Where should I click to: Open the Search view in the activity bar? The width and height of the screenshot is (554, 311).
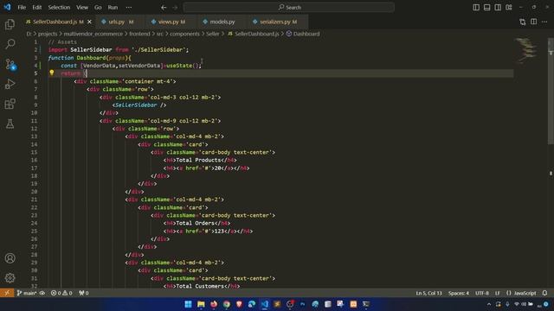[x=10, y=44]
